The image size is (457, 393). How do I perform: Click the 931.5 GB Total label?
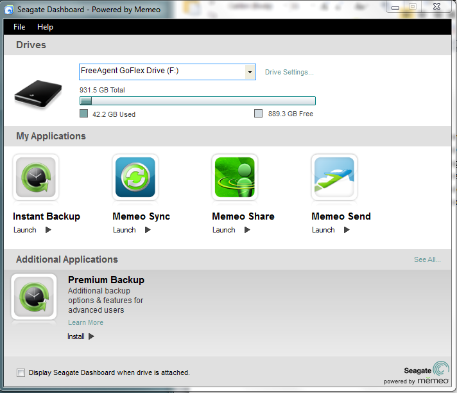[x=102, y=90]
